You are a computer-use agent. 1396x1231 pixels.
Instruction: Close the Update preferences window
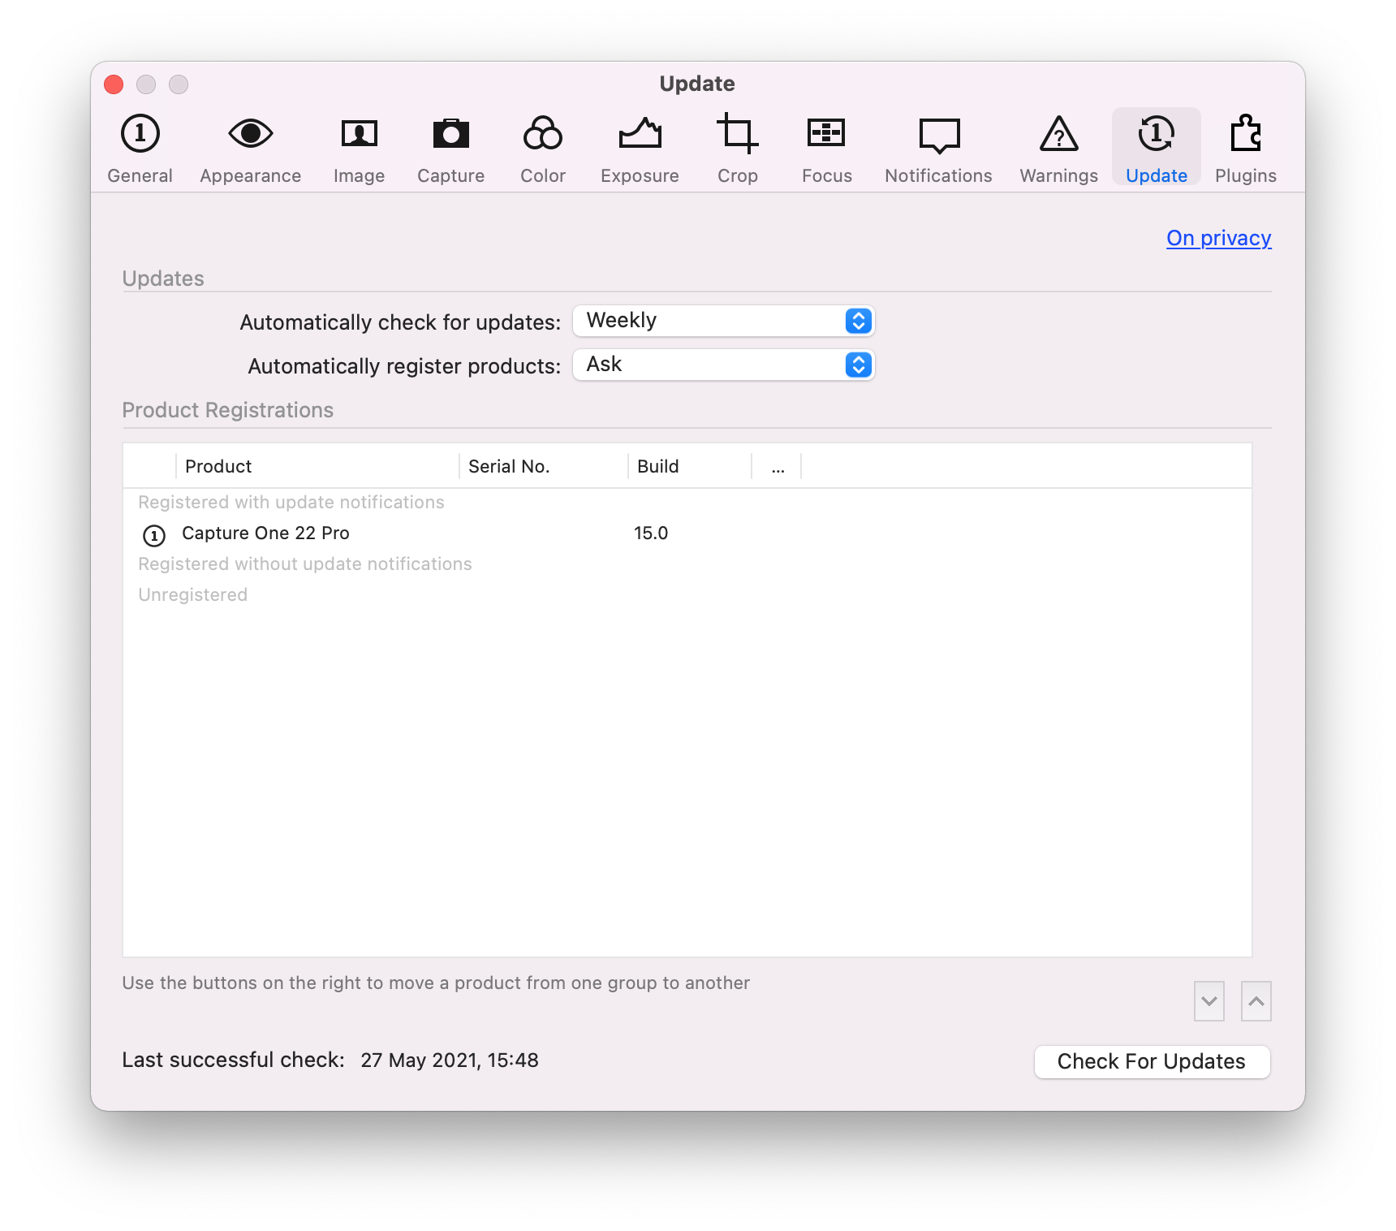(x=114, y=84)
